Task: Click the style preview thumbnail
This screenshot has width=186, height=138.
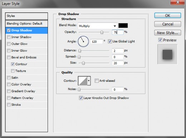Action: [167, 54]
